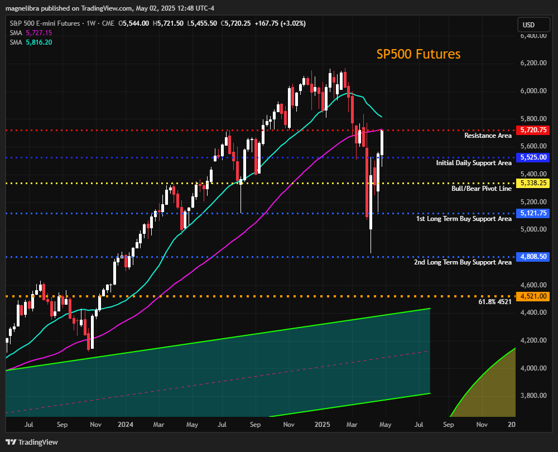The width and height of the screenshot is (558, 452).
Task: Click the 6,000.00 price axis label
Action: [x=533, y=91]
